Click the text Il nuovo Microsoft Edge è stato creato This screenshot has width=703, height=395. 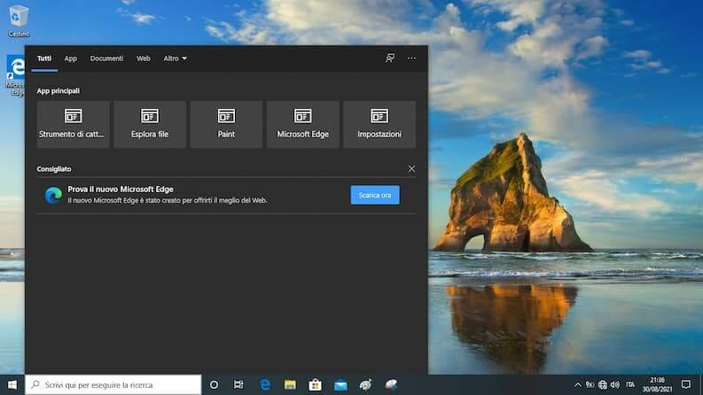click(x=168, y=200)
